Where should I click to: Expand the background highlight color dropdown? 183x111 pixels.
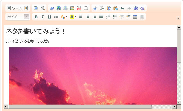[x=76, y=17]
